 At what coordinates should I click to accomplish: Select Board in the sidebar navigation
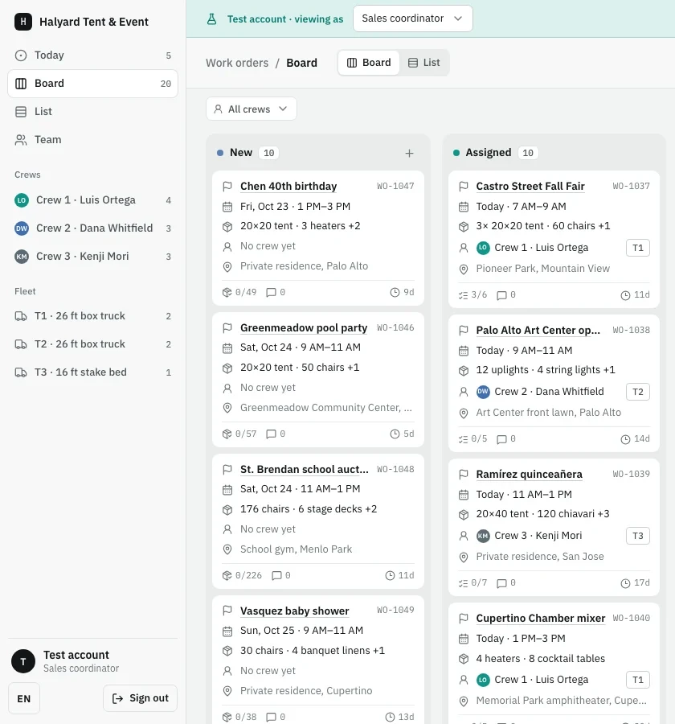(92, 84)
